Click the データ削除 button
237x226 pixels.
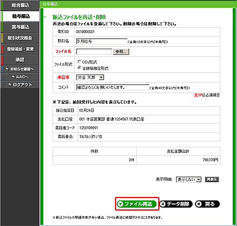point(176,204)
